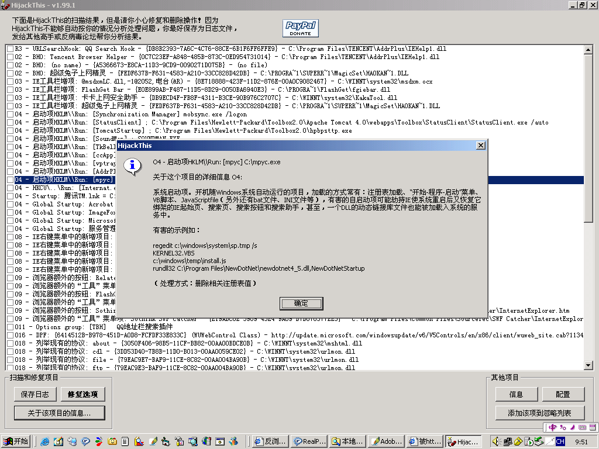Launch the Adobe feather quick launch icon
The width and height of the screenshot is (599, 449).
tap(153, 441)
